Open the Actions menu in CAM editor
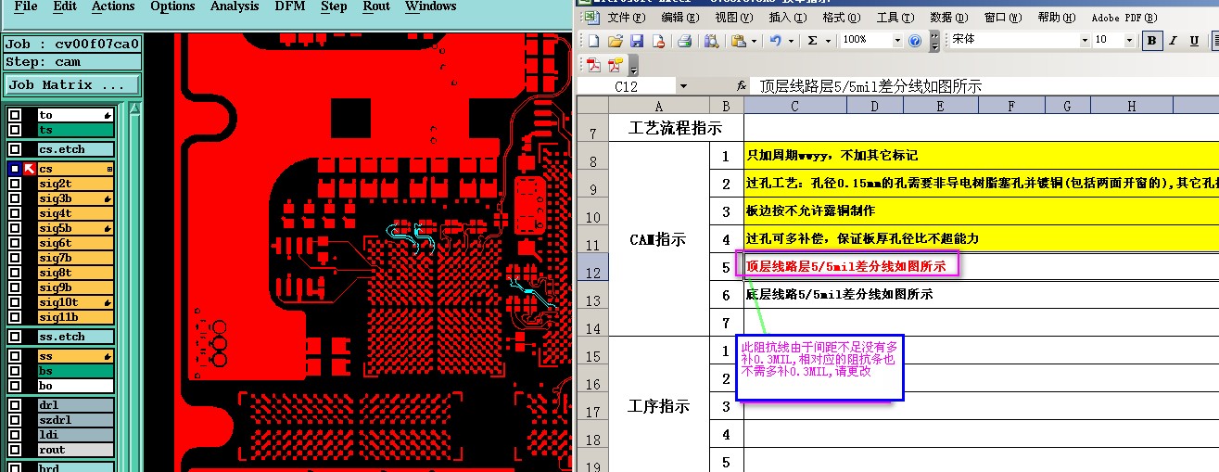The width and height of the screenshot is (1219, 472). click(x=113, y=6)
